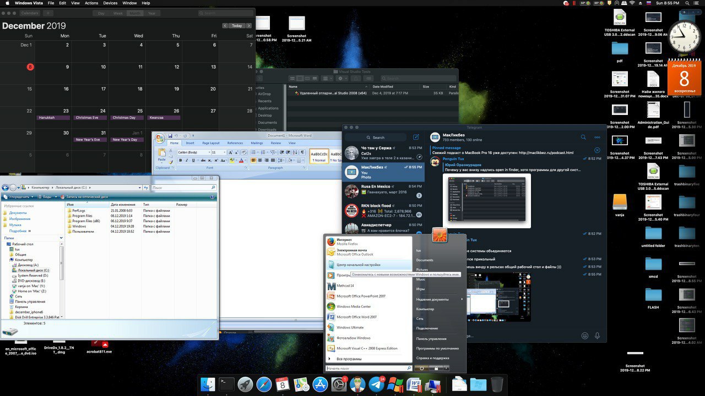
Task: Click the Word Office orb button
Action: pos(160,139)
